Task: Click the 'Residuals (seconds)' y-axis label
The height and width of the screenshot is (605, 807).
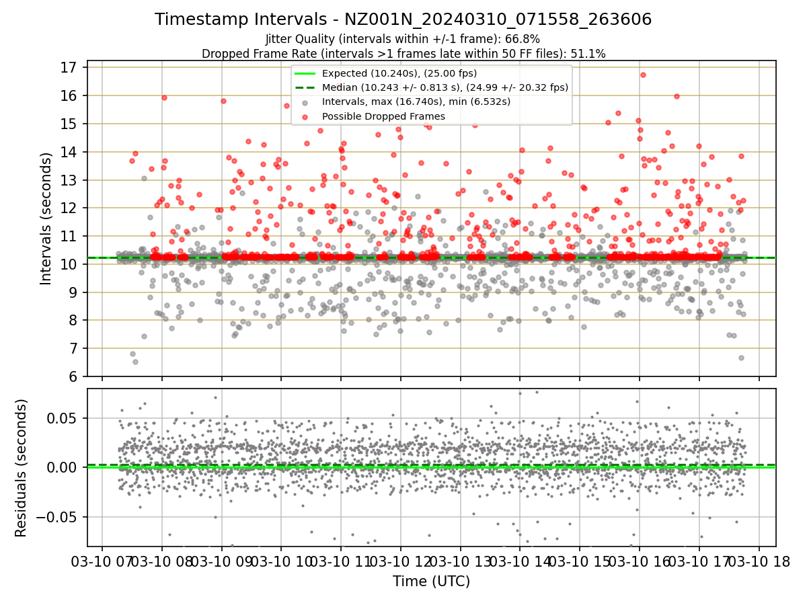Action: [22, 468]
